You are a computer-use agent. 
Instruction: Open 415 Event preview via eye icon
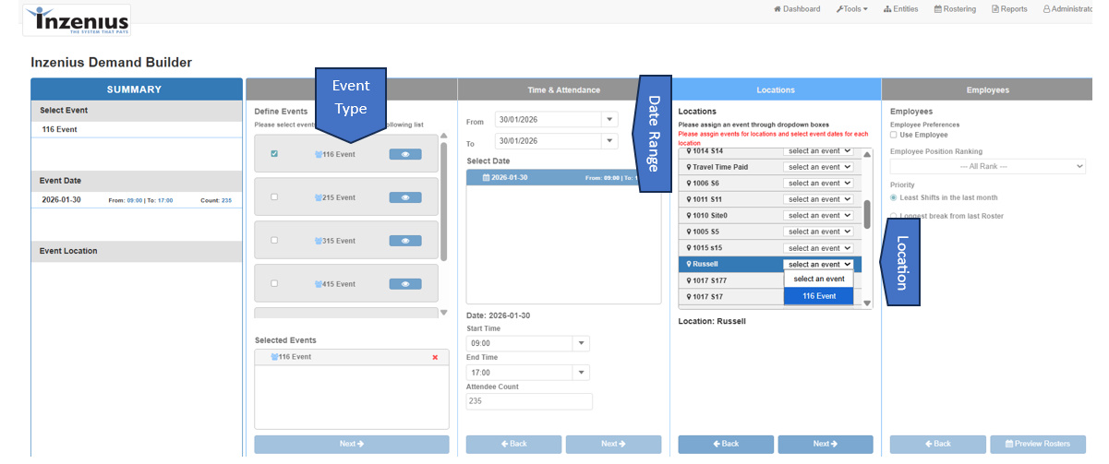point(405,284)
